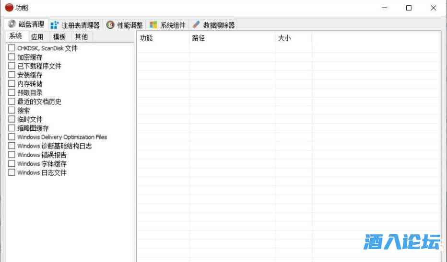
Task: Switch to the 性能调整 tab
Action: (125, 25)
